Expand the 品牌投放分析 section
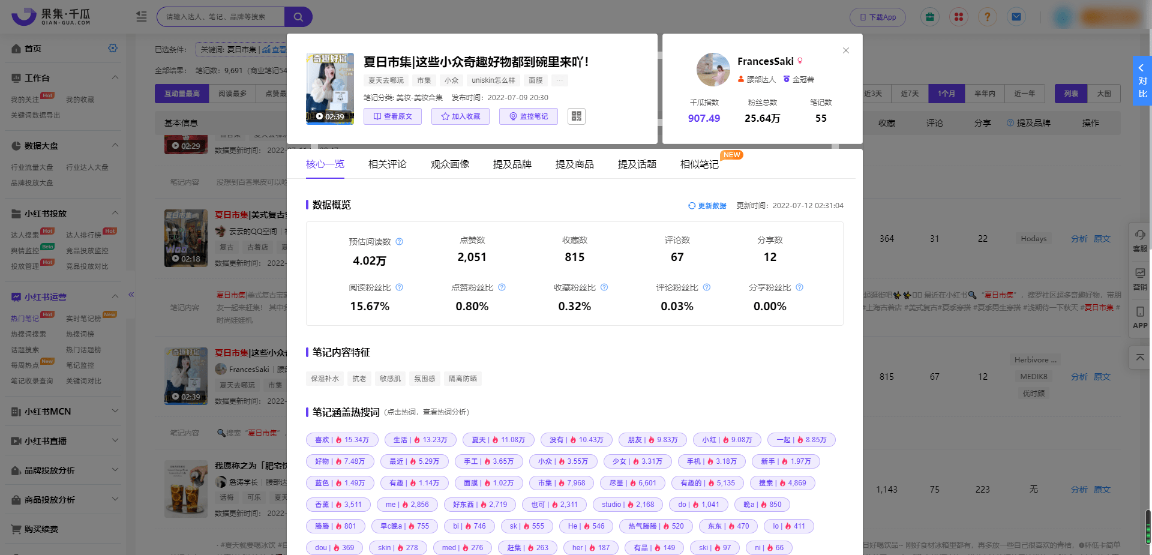Screen dimensions: 1152x555 (115, 470)
